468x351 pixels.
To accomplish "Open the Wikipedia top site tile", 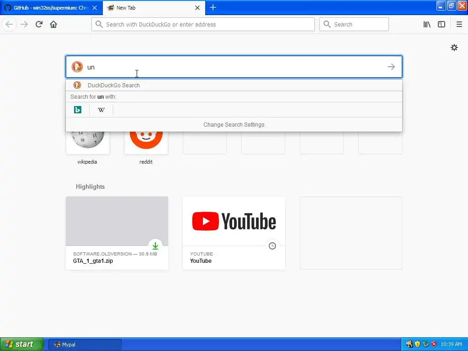I will [87, 143].
